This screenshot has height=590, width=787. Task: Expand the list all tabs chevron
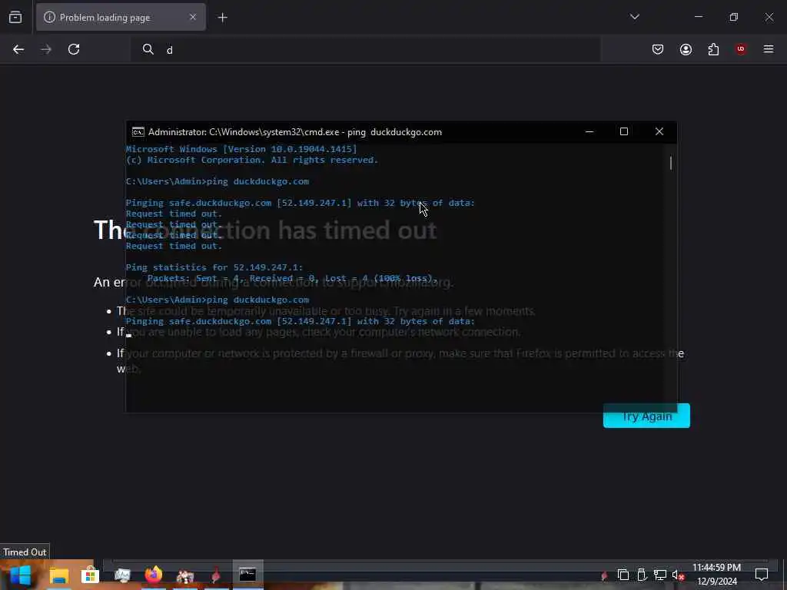pyautogui.click(x=634, y=17)
